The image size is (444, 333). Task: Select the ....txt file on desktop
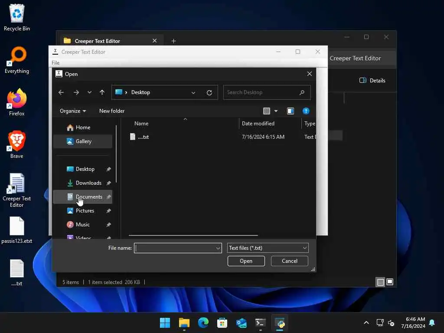point(17,272)
